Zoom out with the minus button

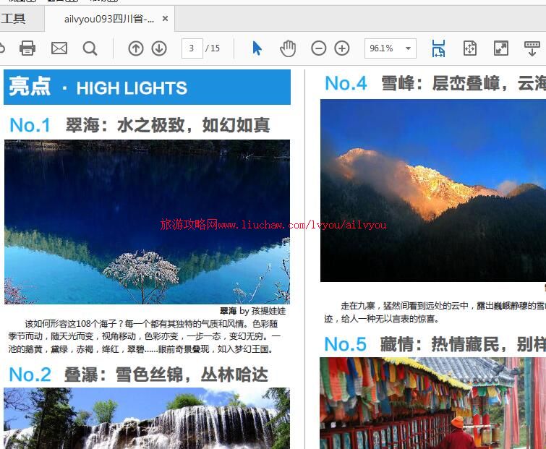tap(318, 48)
